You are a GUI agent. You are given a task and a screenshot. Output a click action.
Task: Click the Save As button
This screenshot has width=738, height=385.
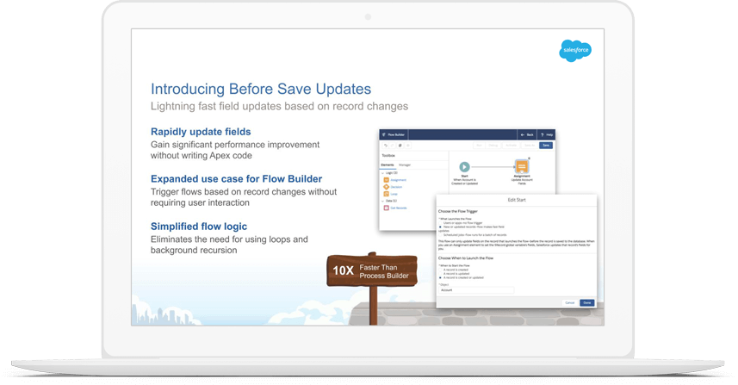pos(530,146)
